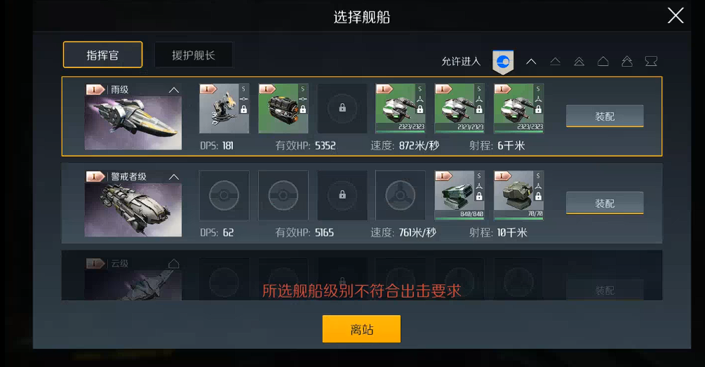The height and width of the screenshot is (367, 705).
Task: Click the yellow 离站 button
Action: pos(361,329)
